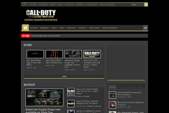Select Contact us in the main navigation bar
169x113 pixels.
click(83, 28)
